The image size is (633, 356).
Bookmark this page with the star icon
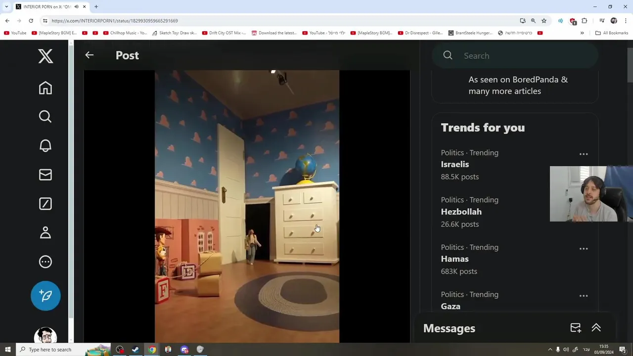point(544,21)
